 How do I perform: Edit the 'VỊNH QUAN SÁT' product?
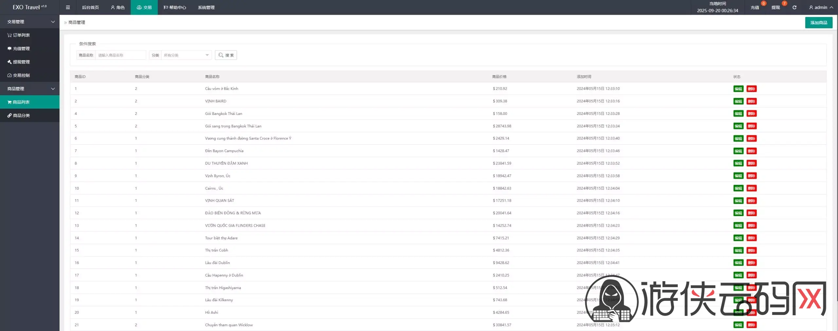click(738, 201)
